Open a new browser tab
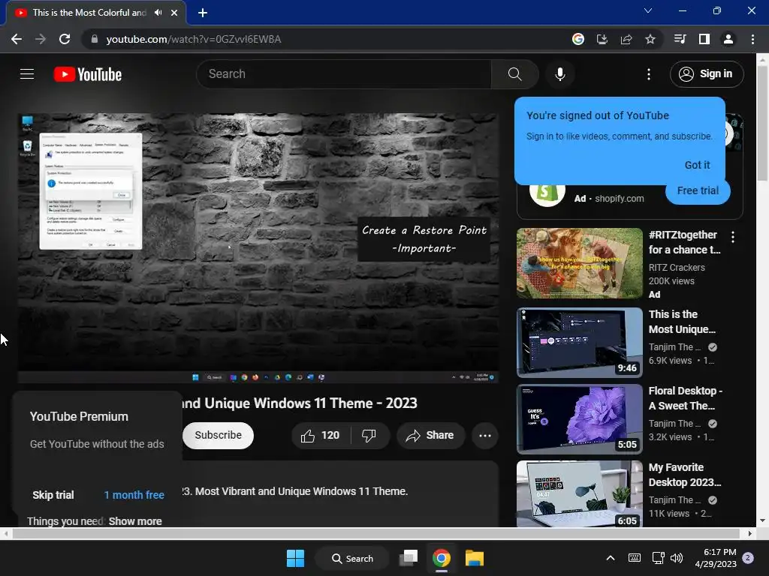The height and width of the screenshot is (576, 769). coord(203,13)
